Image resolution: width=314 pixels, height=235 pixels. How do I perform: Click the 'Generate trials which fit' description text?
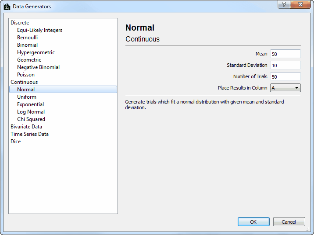coord(204,104)
